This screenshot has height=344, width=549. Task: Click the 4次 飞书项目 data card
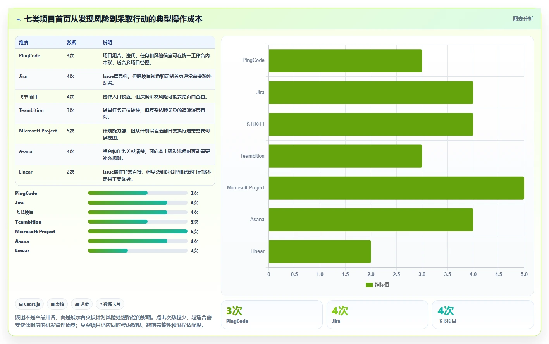(483, 315)
